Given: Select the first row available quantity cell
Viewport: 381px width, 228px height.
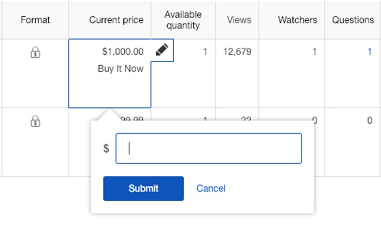Looking at the screenshot, I should tap(205, 52).
